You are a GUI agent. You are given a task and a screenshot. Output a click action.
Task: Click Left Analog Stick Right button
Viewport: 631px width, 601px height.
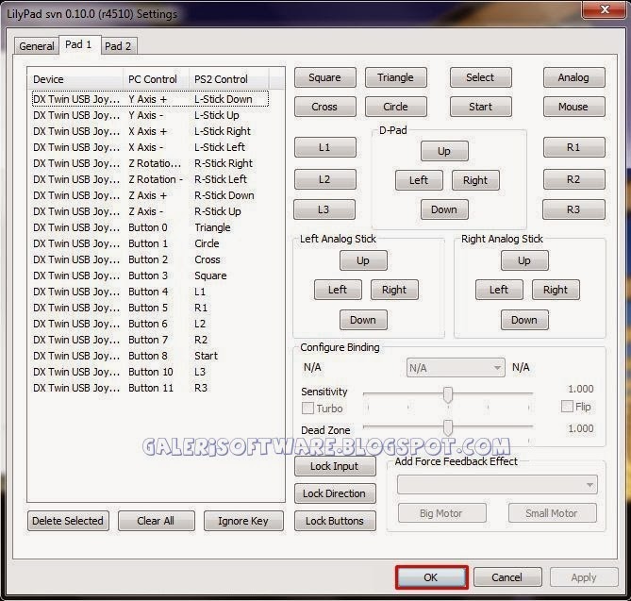(394, 290)
